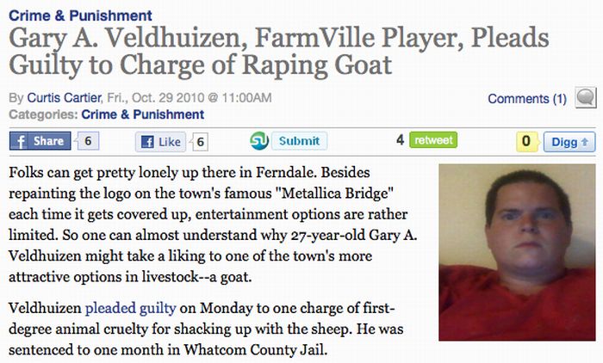603x363 pixels.
Task: Click the Facebook Like button
Action: coord(160,142)
